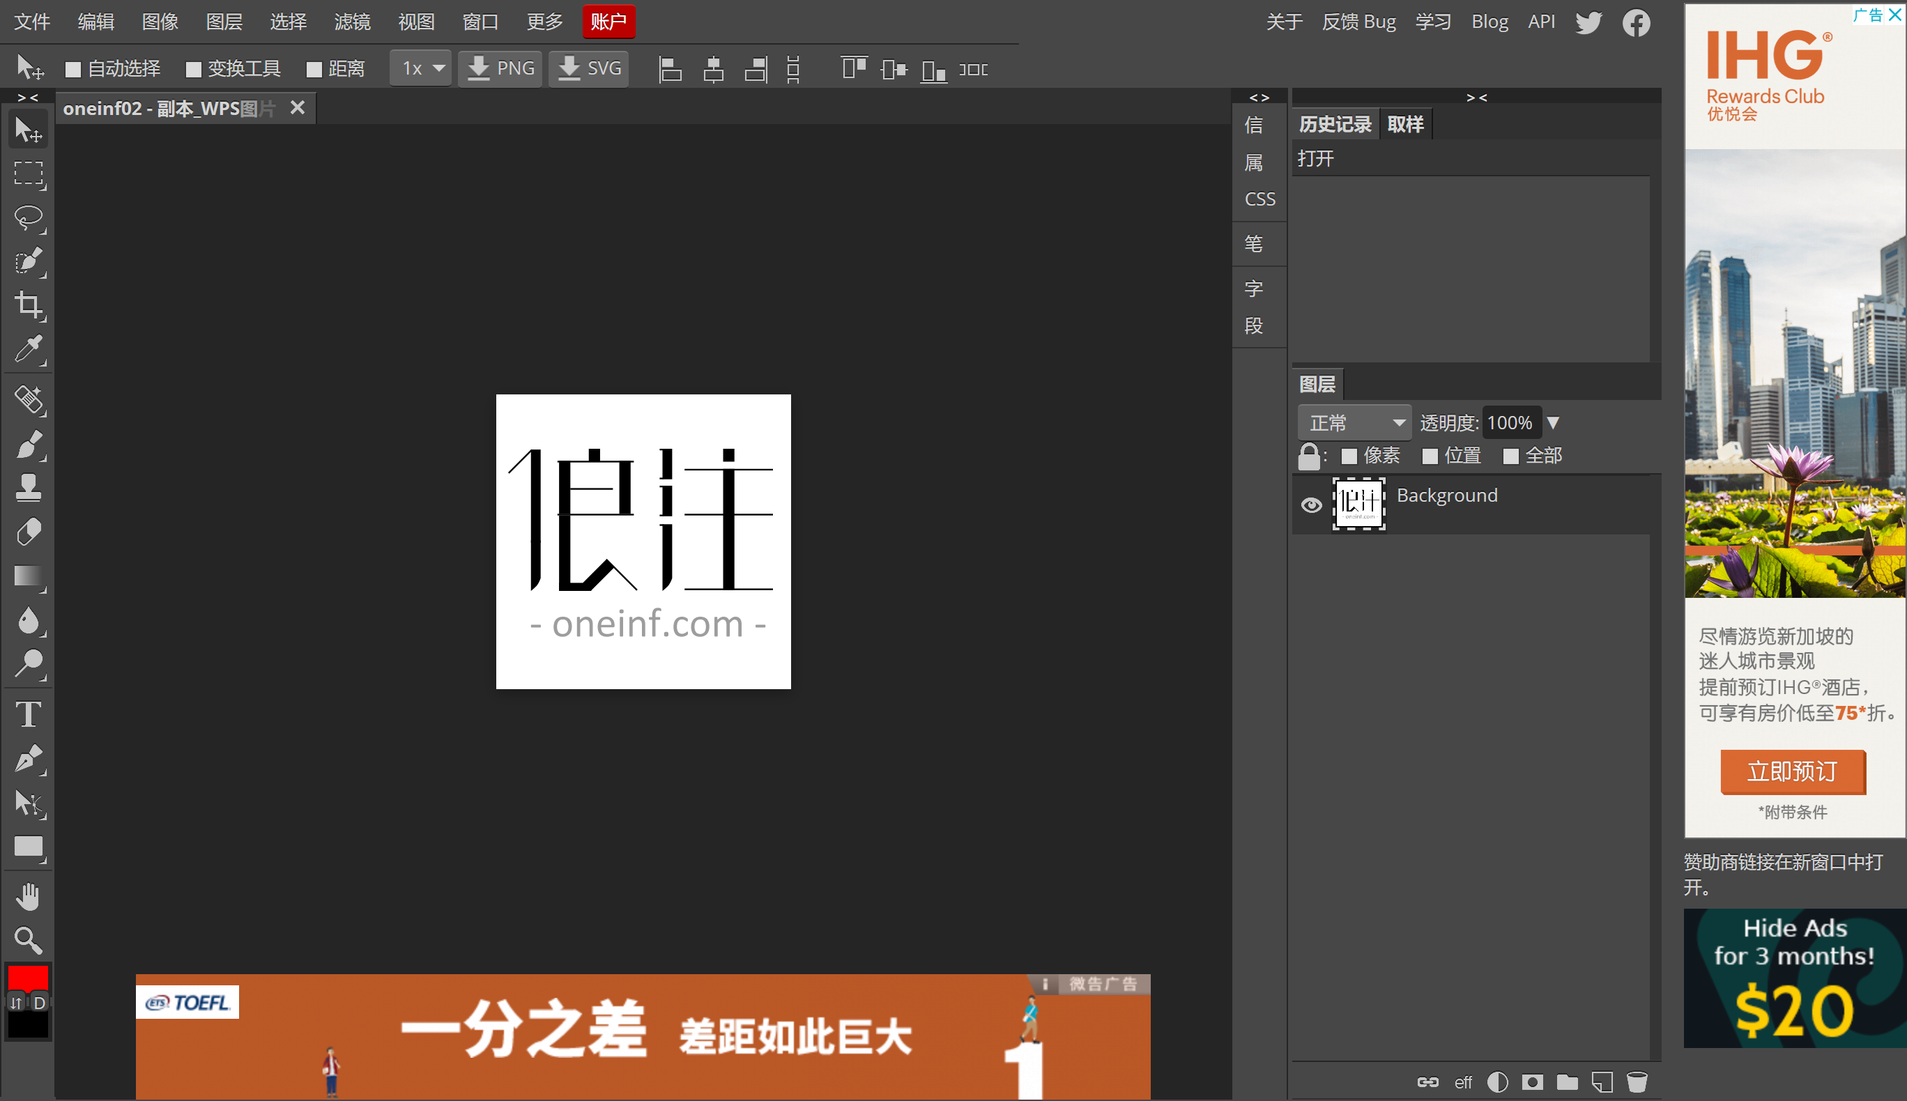Select the Lasso tool
Image resolution: width=1907 pixels, height=1101 pixels.
(x=29, y=218)
